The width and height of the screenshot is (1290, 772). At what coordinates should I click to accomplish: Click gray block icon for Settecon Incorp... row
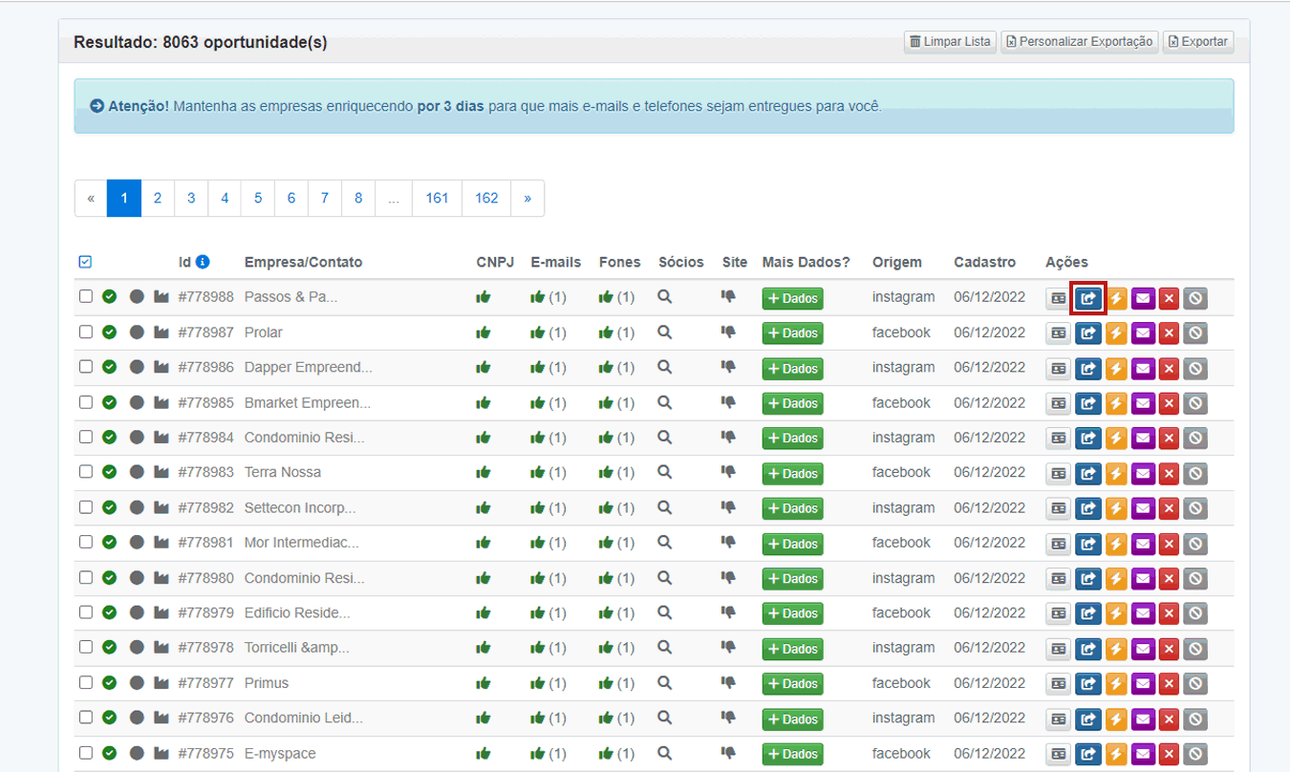pos(1195,508)
